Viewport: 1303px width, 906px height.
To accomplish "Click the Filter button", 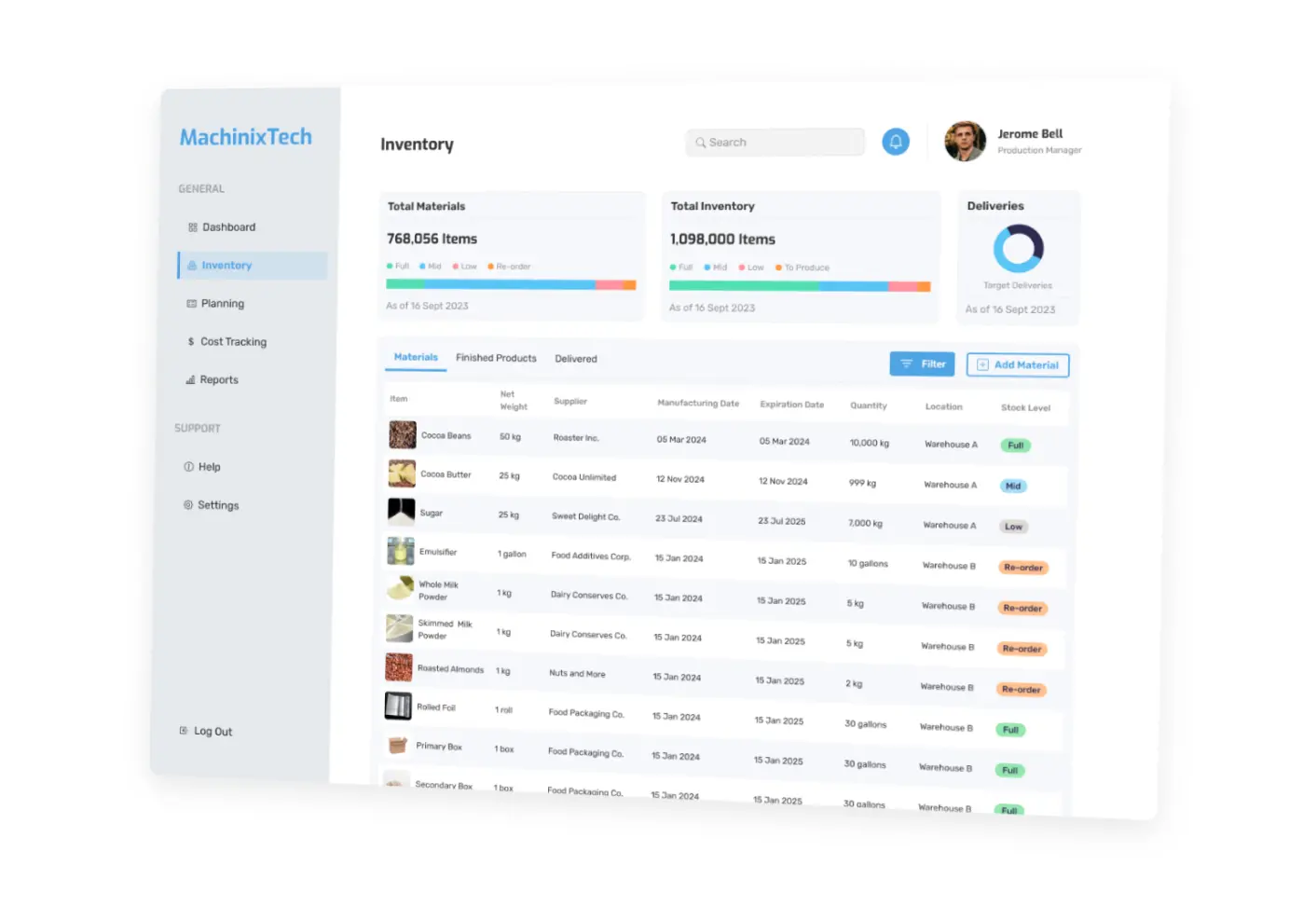I will point(922,364).
